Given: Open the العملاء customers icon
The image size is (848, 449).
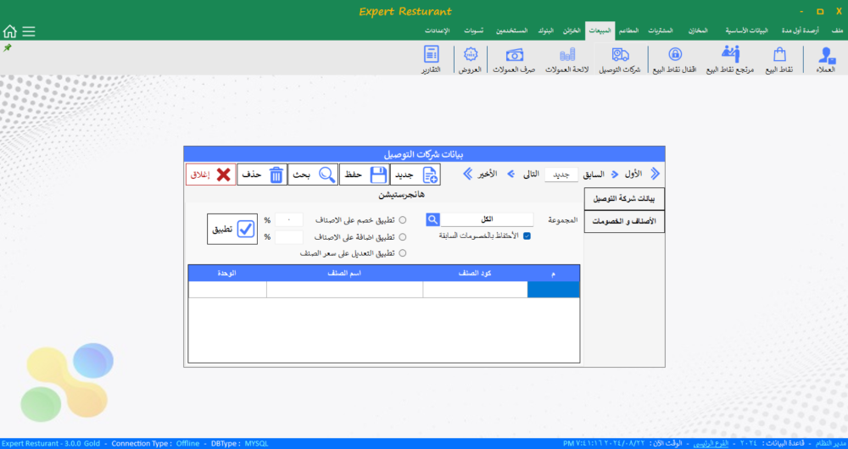Looking at the screenshot, I should pos(825,60).
